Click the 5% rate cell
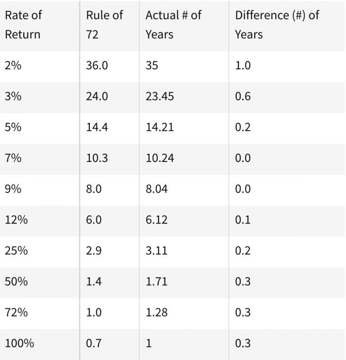The height and width of the screenshot is (360, 346). pyautogui.click(x=13, y=127)
